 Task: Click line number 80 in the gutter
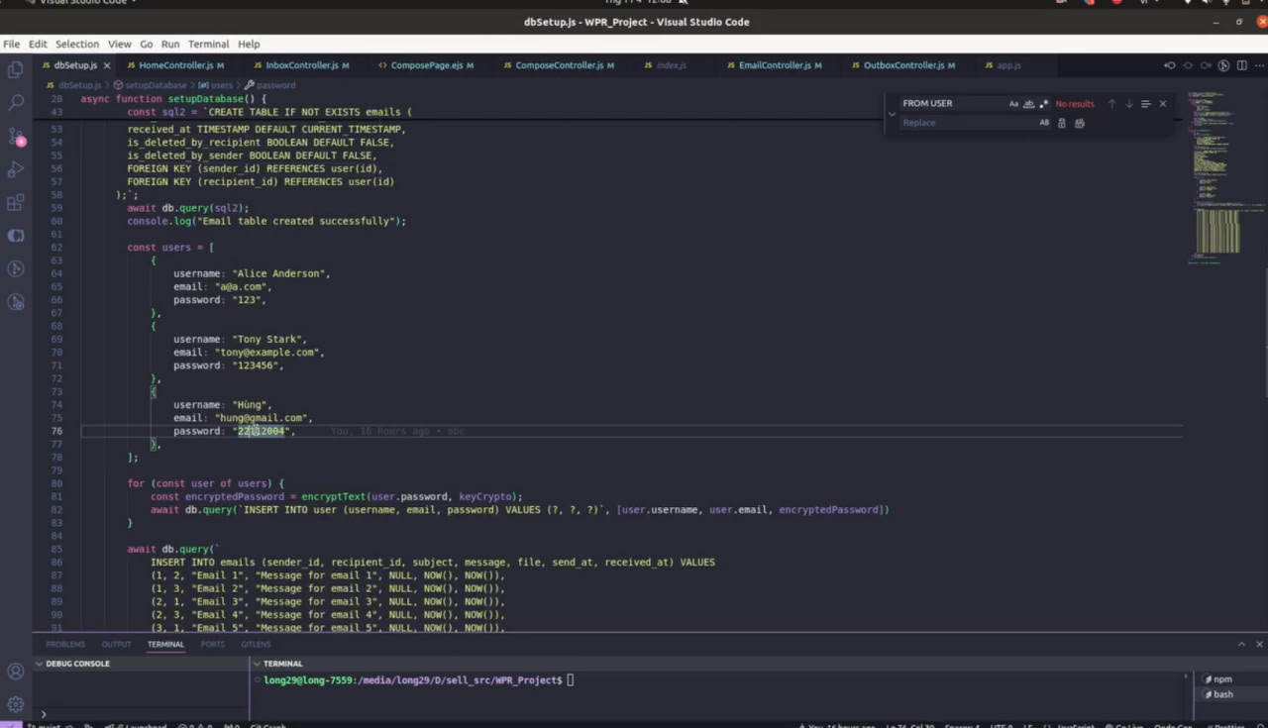click(56, 483)
